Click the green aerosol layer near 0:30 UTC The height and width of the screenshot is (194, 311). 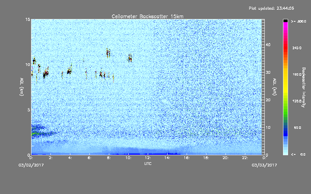tap(37, 134)
